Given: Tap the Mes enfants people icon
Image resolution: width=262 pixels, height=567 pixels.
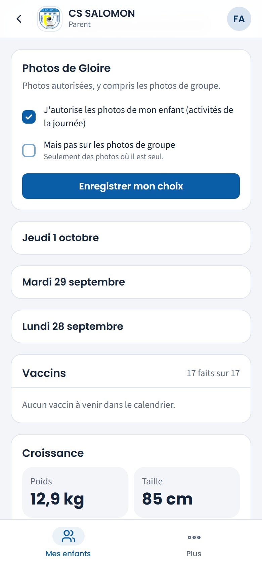Looking at the screenshot, I should click(x=69, y=536).
